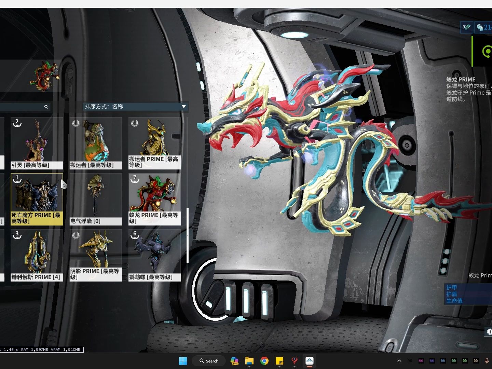The width and height of the screenshot is (492, 369).
Task: Click the microphone icon in the system tray
Action: [487, 361]
